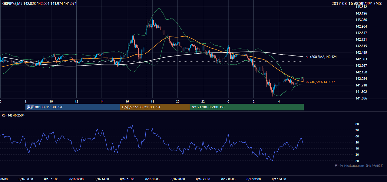The image size is (387, 182).
Task: Click price axis value 142.267
Action: pyautogui.click(x=361, y=66)
